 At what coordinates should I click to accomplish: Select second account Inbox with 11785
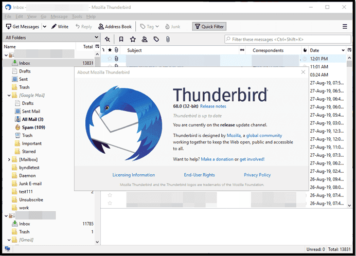pyautogui.click(x=48, y=224)
